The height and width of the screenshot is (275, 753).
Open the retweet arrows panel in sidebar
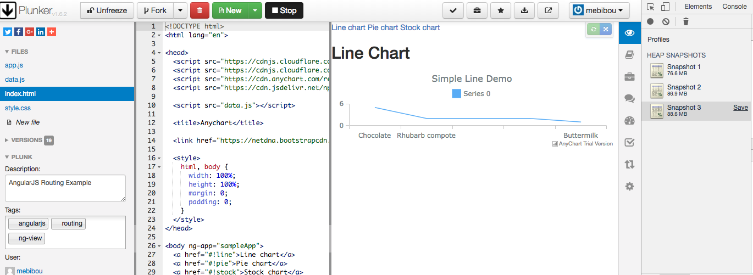630,164
